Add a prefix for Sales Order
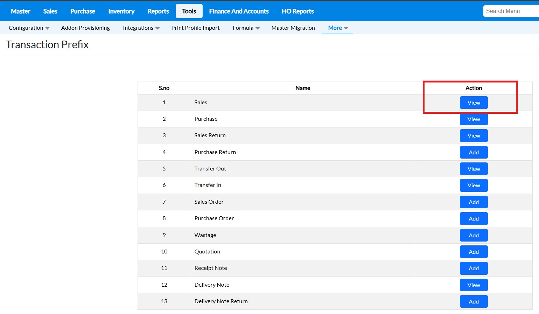The image size is (539, 314). tap(474, 202)
